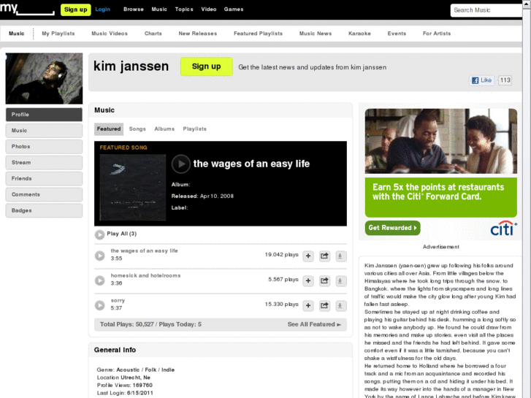The image size is (531, 398).
Task: Open the Video menu
Action: (x=209, y=9)
